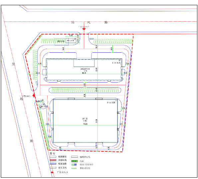Click the 12.00 dimension above the north guard room
Image resolution: width=198 pixels, height=179 pixels.
click(x=71, y=35)
